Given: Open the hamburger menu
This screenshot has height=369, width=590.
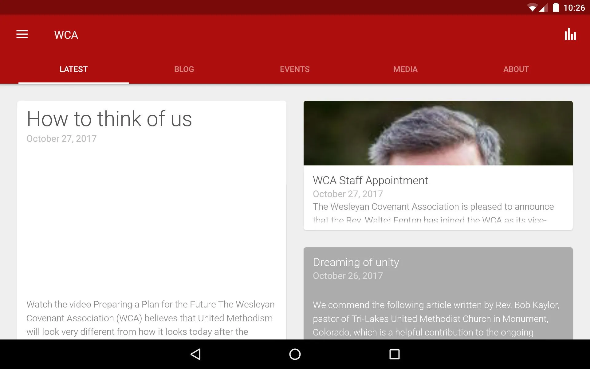Looking at the screenshot, I should [x=22, y=35].
